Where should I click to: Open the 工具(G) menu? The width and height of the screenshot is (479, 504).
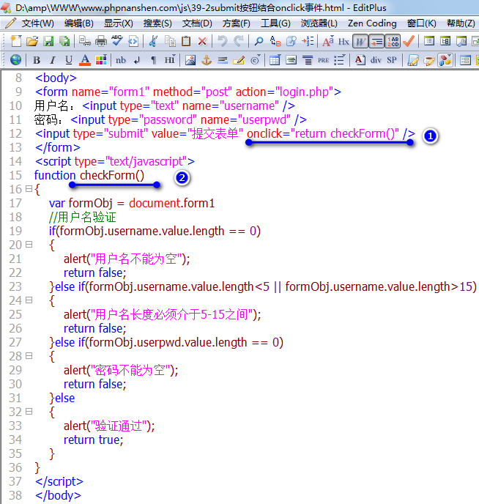click(x=275, y=23)
